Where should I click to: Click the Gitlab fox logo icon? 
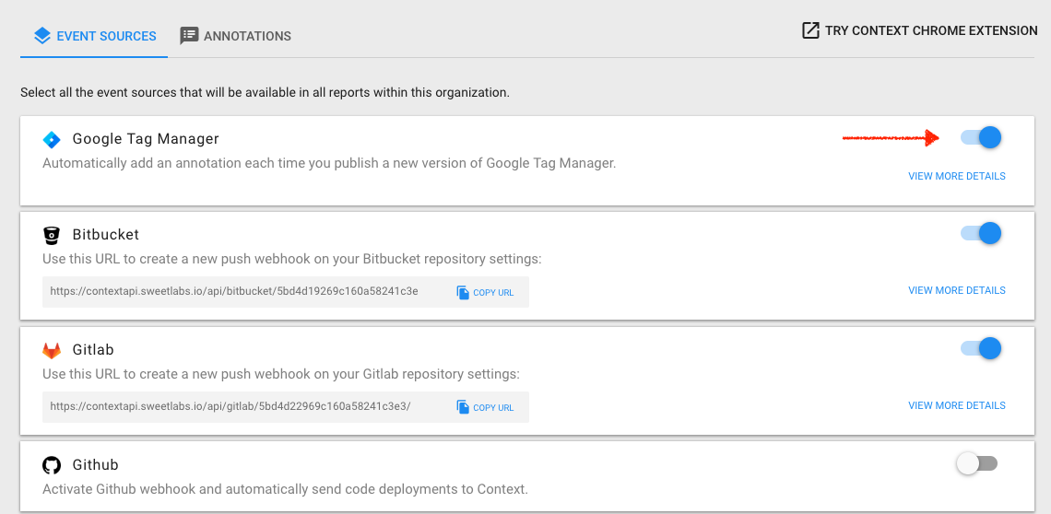pyautogui.click(x=52, y=351)
